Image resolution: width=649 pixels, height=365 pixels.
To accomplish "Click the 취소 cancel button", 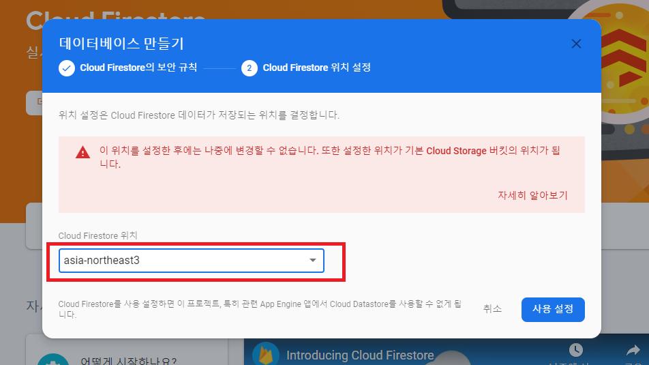I will pos(492,309).
